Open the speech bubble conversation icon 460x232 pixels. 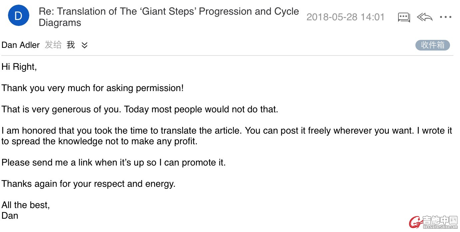click(x=404, y=17)
